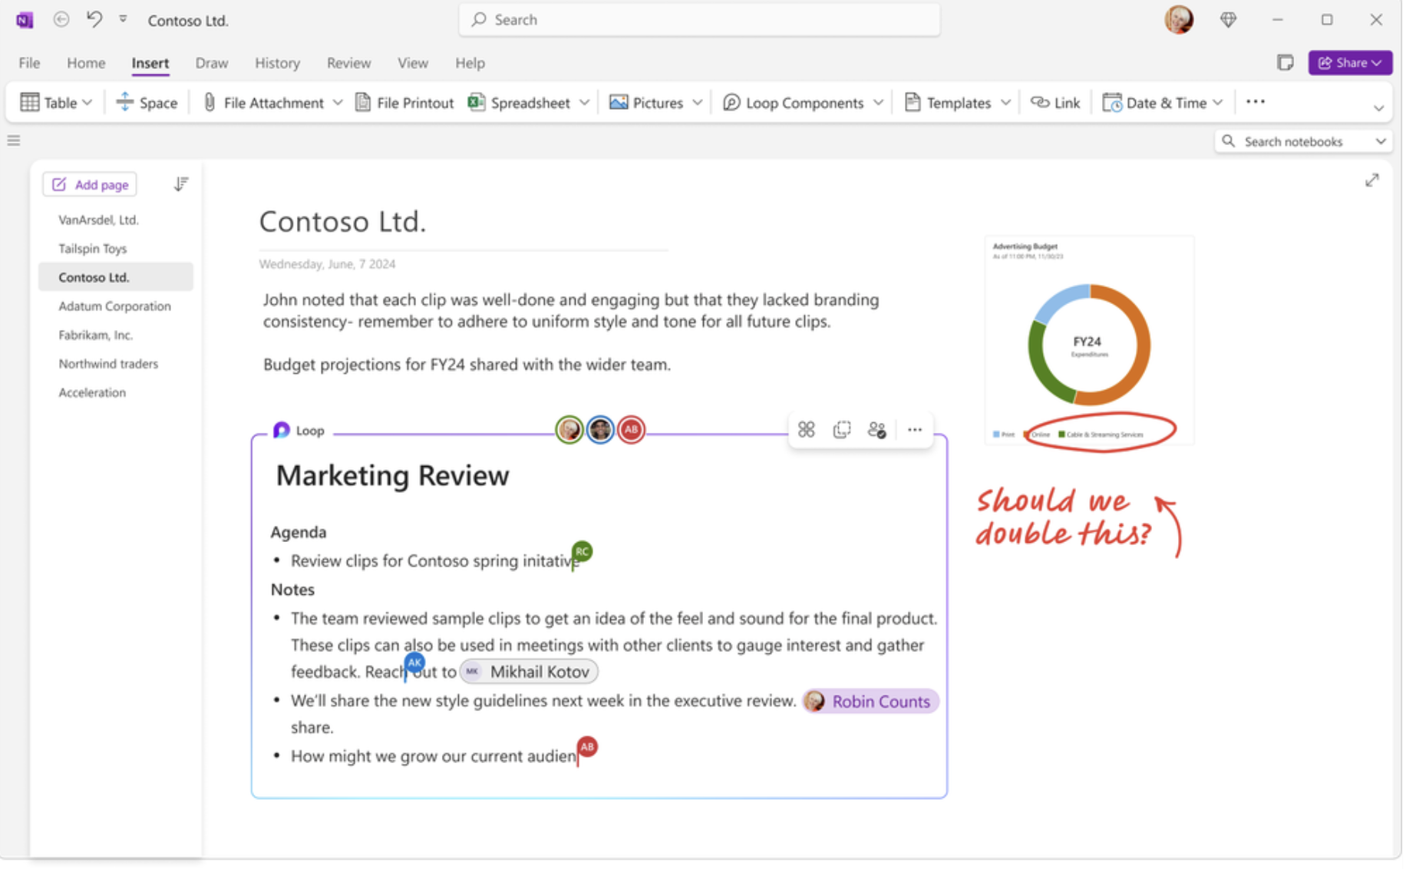The width and height of the screenshot is (1406, 869).
Task: Open the History menu
Action: click(x=277, y=63)
